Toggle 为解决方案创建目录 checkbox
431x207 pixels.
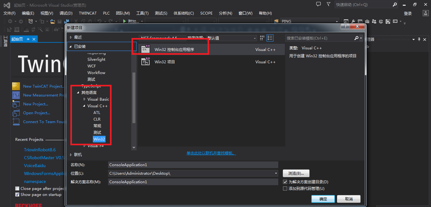285,182
